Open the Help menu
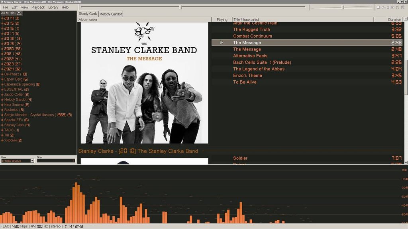This screenshot has width=408, height=229. [65, 7]
